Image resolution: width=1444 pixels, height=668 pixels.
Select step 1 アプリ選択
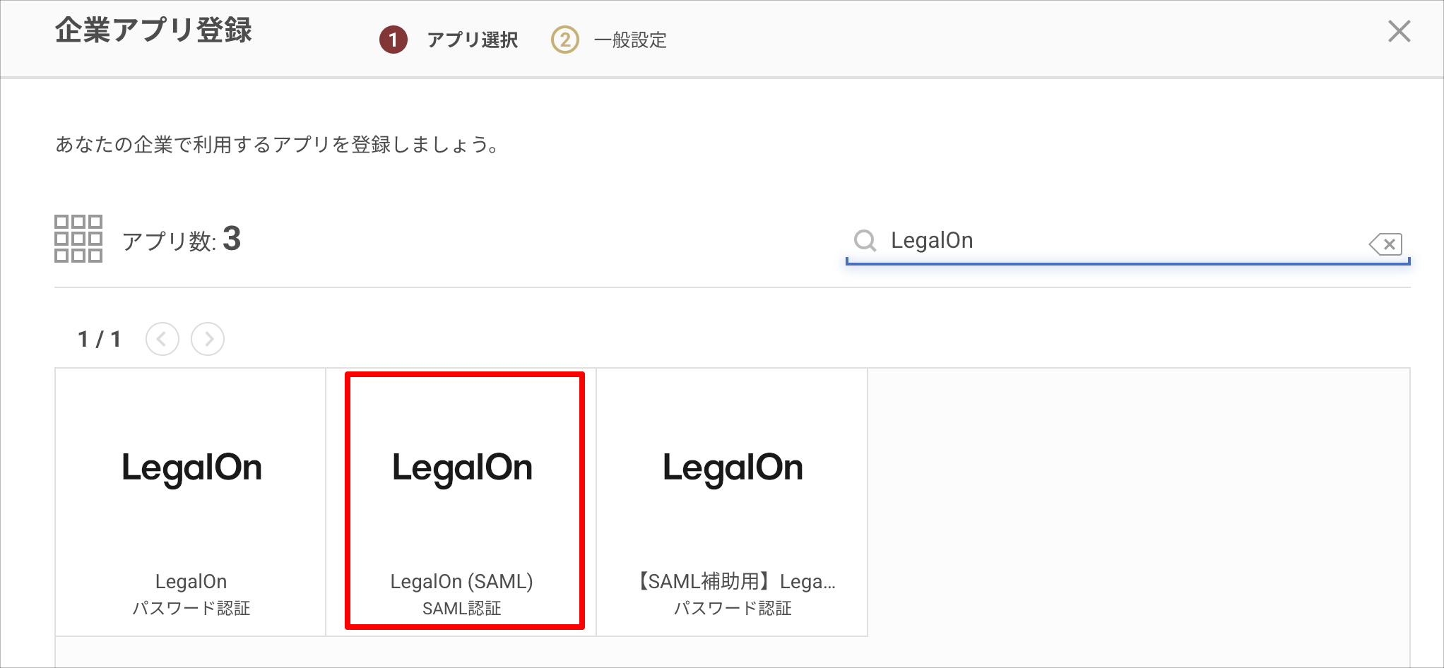coord(449,40)
